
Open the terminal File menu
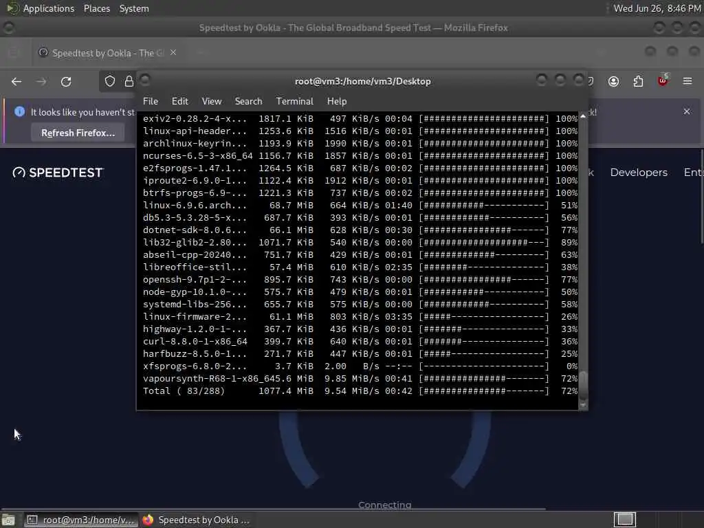point(151,102)
